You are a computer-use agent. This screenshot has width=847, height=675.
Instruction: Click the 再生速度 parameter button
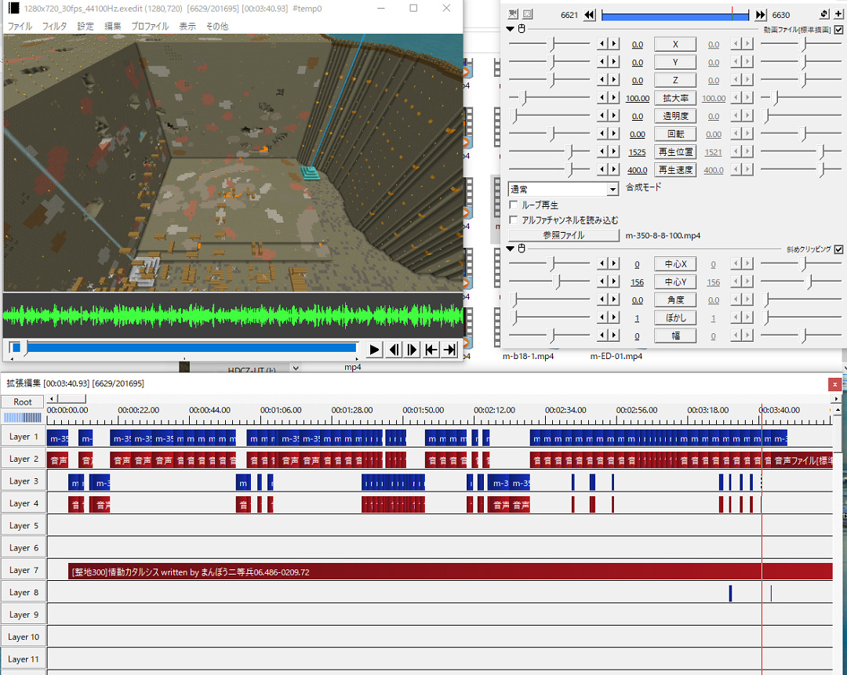pyautogui.click(x=674, y=169)
